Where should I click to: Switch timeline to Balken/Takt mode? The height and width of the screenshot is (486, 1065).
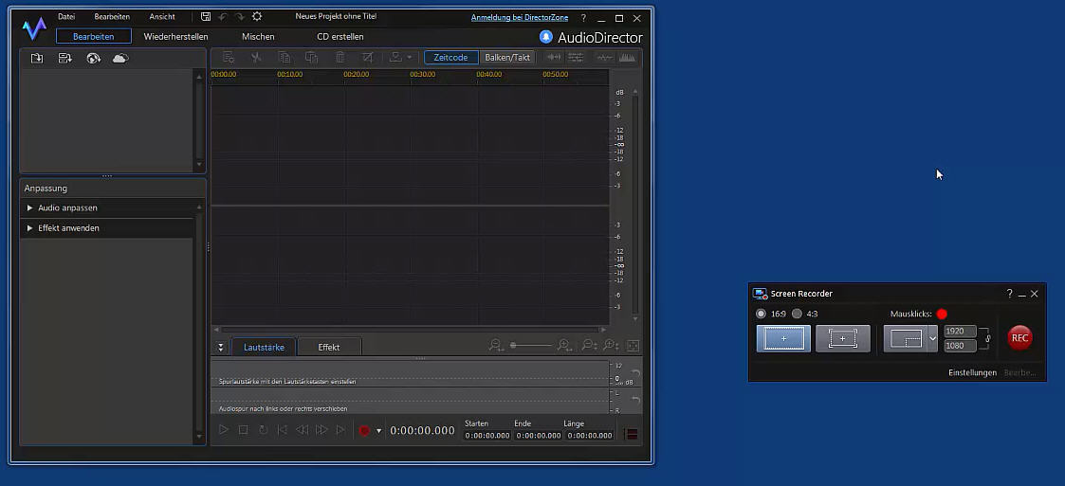pyautogui.click(x=507, y=58)
